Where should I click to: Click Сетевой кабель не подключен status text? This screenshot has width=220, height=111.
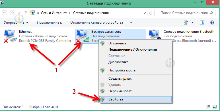(43, 36)
